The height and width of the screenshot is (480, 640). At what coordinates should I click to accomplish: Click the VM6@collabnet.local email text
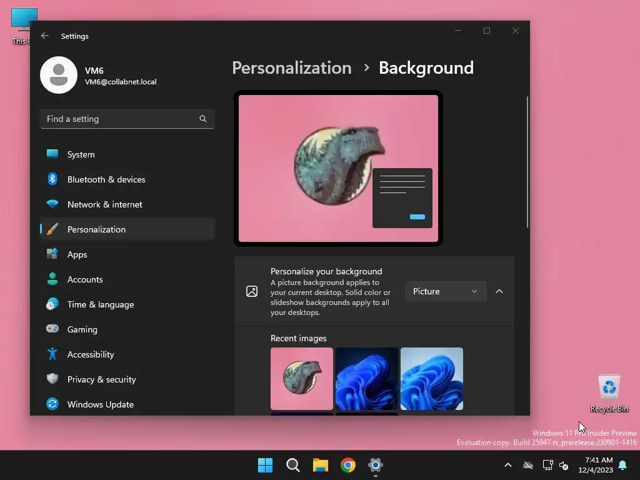pos(121,82)
